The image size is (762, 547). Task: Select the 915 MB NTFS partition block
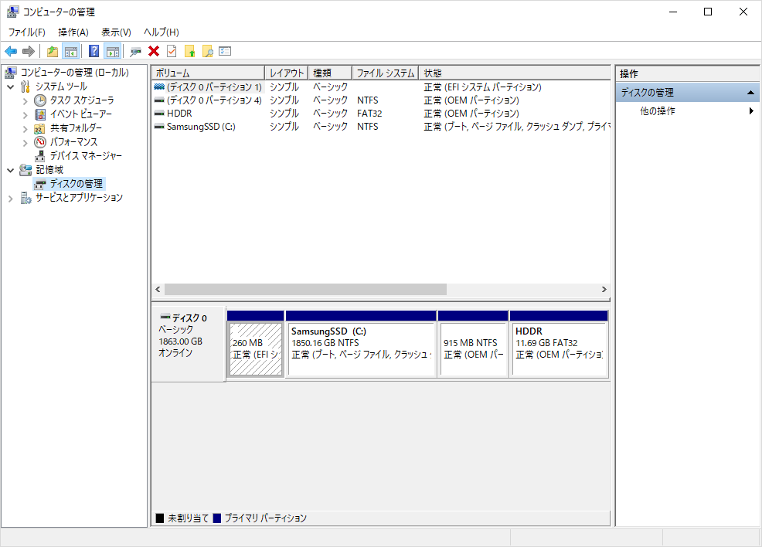pos(473,344)
